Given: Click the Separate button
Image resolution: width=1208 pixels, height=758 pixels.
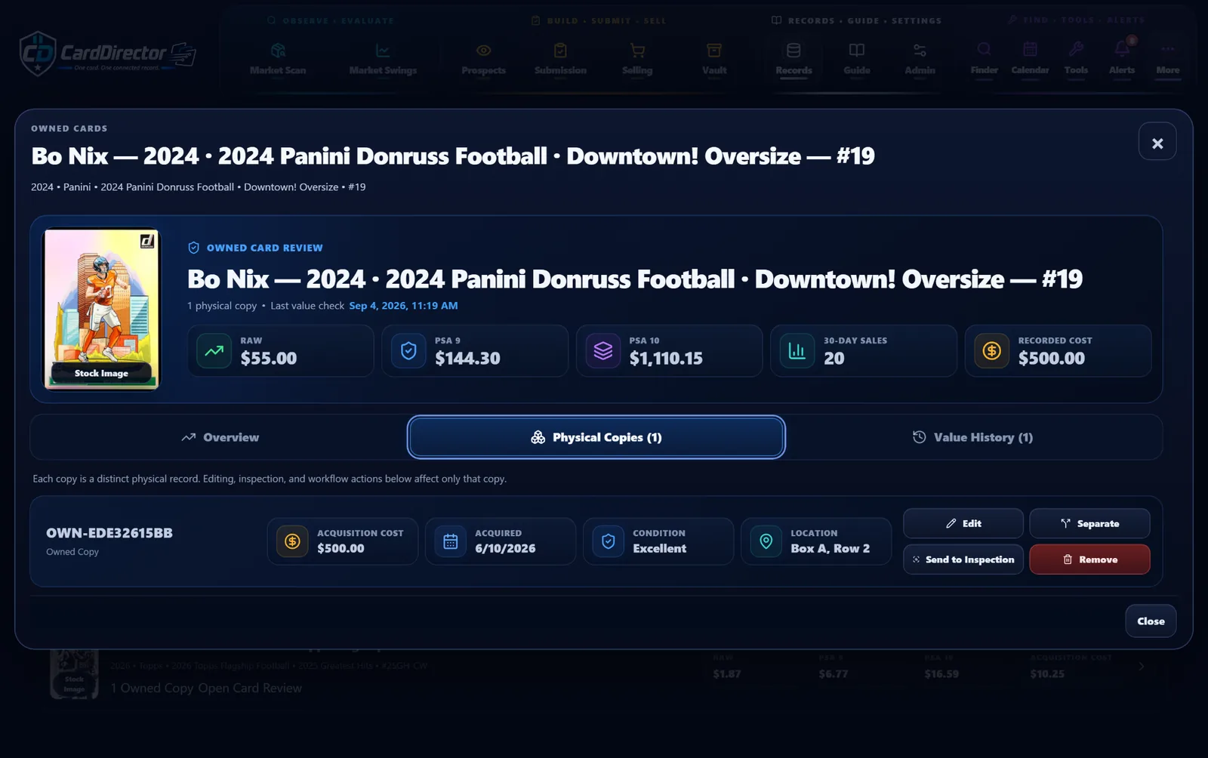Looking at the screenshot, I should [1089, 523].
